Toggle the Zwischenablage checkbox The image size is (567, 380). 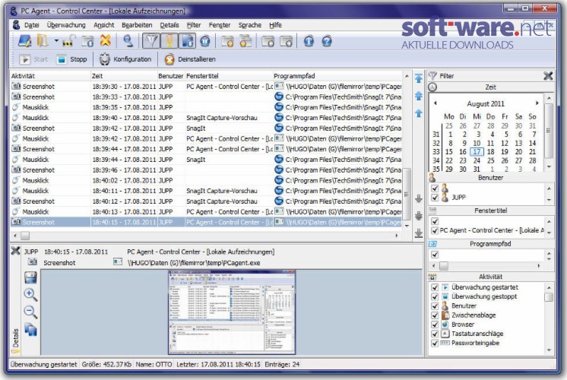pyautogui.click(x=435, y=315)
